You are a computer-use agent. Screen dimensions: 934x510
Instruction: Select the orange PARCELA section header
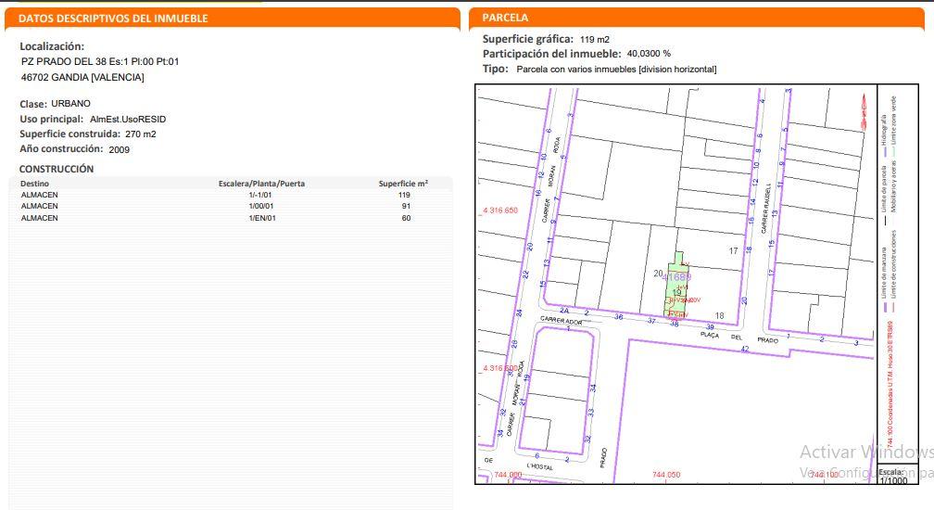coord(506,18)
